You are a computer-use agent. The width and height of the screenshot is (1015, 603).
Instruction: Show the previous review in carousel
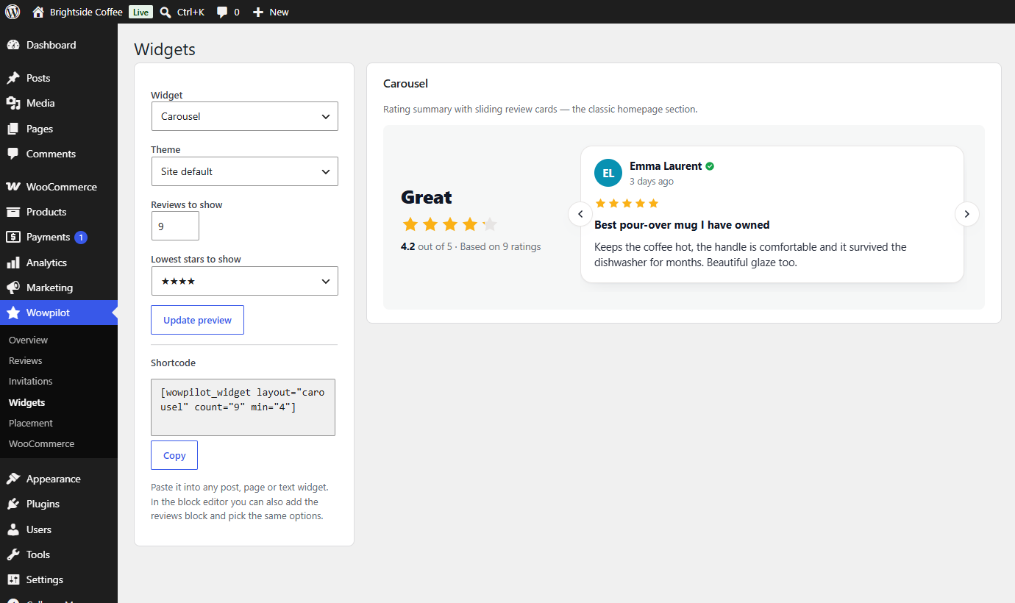pos(580,214)
